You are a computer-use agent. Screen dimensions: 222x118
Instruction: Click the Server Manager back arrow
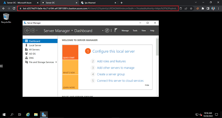pyautogui.click(x=27, y=30)
